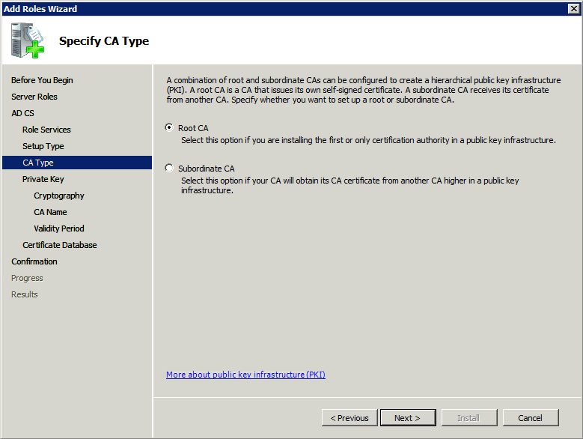Select the Subordinate CA radio button
This screenshot has height=439, width=583.
click(x=169, y=168)
